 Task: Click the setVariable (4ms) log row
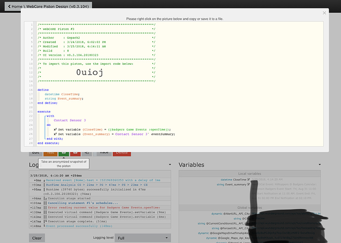coord(100,217)
